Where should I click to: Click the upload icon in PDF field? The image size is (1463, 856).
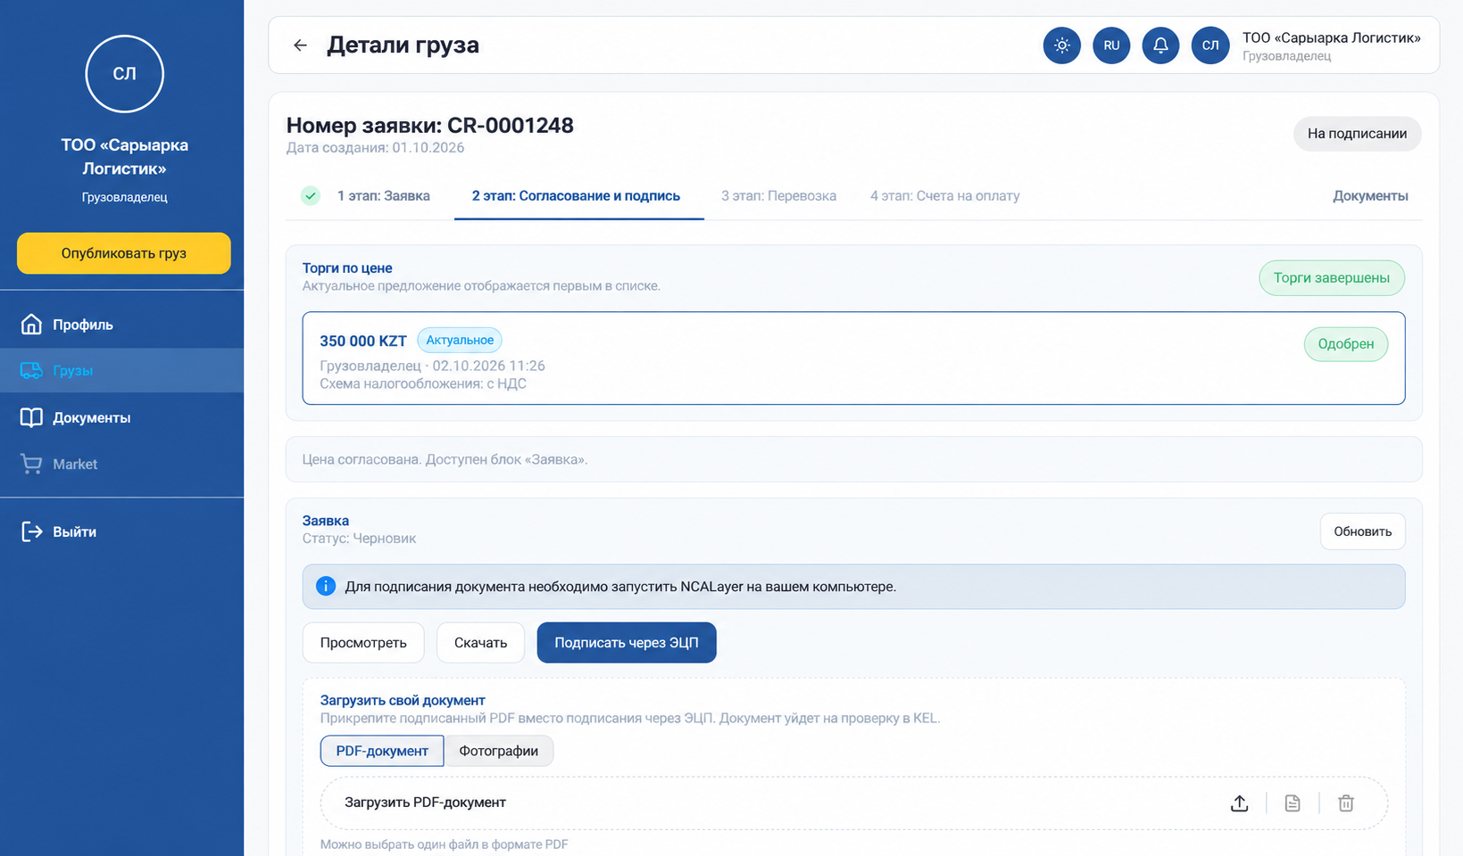pyautogui.click(x=1239, y=803)
